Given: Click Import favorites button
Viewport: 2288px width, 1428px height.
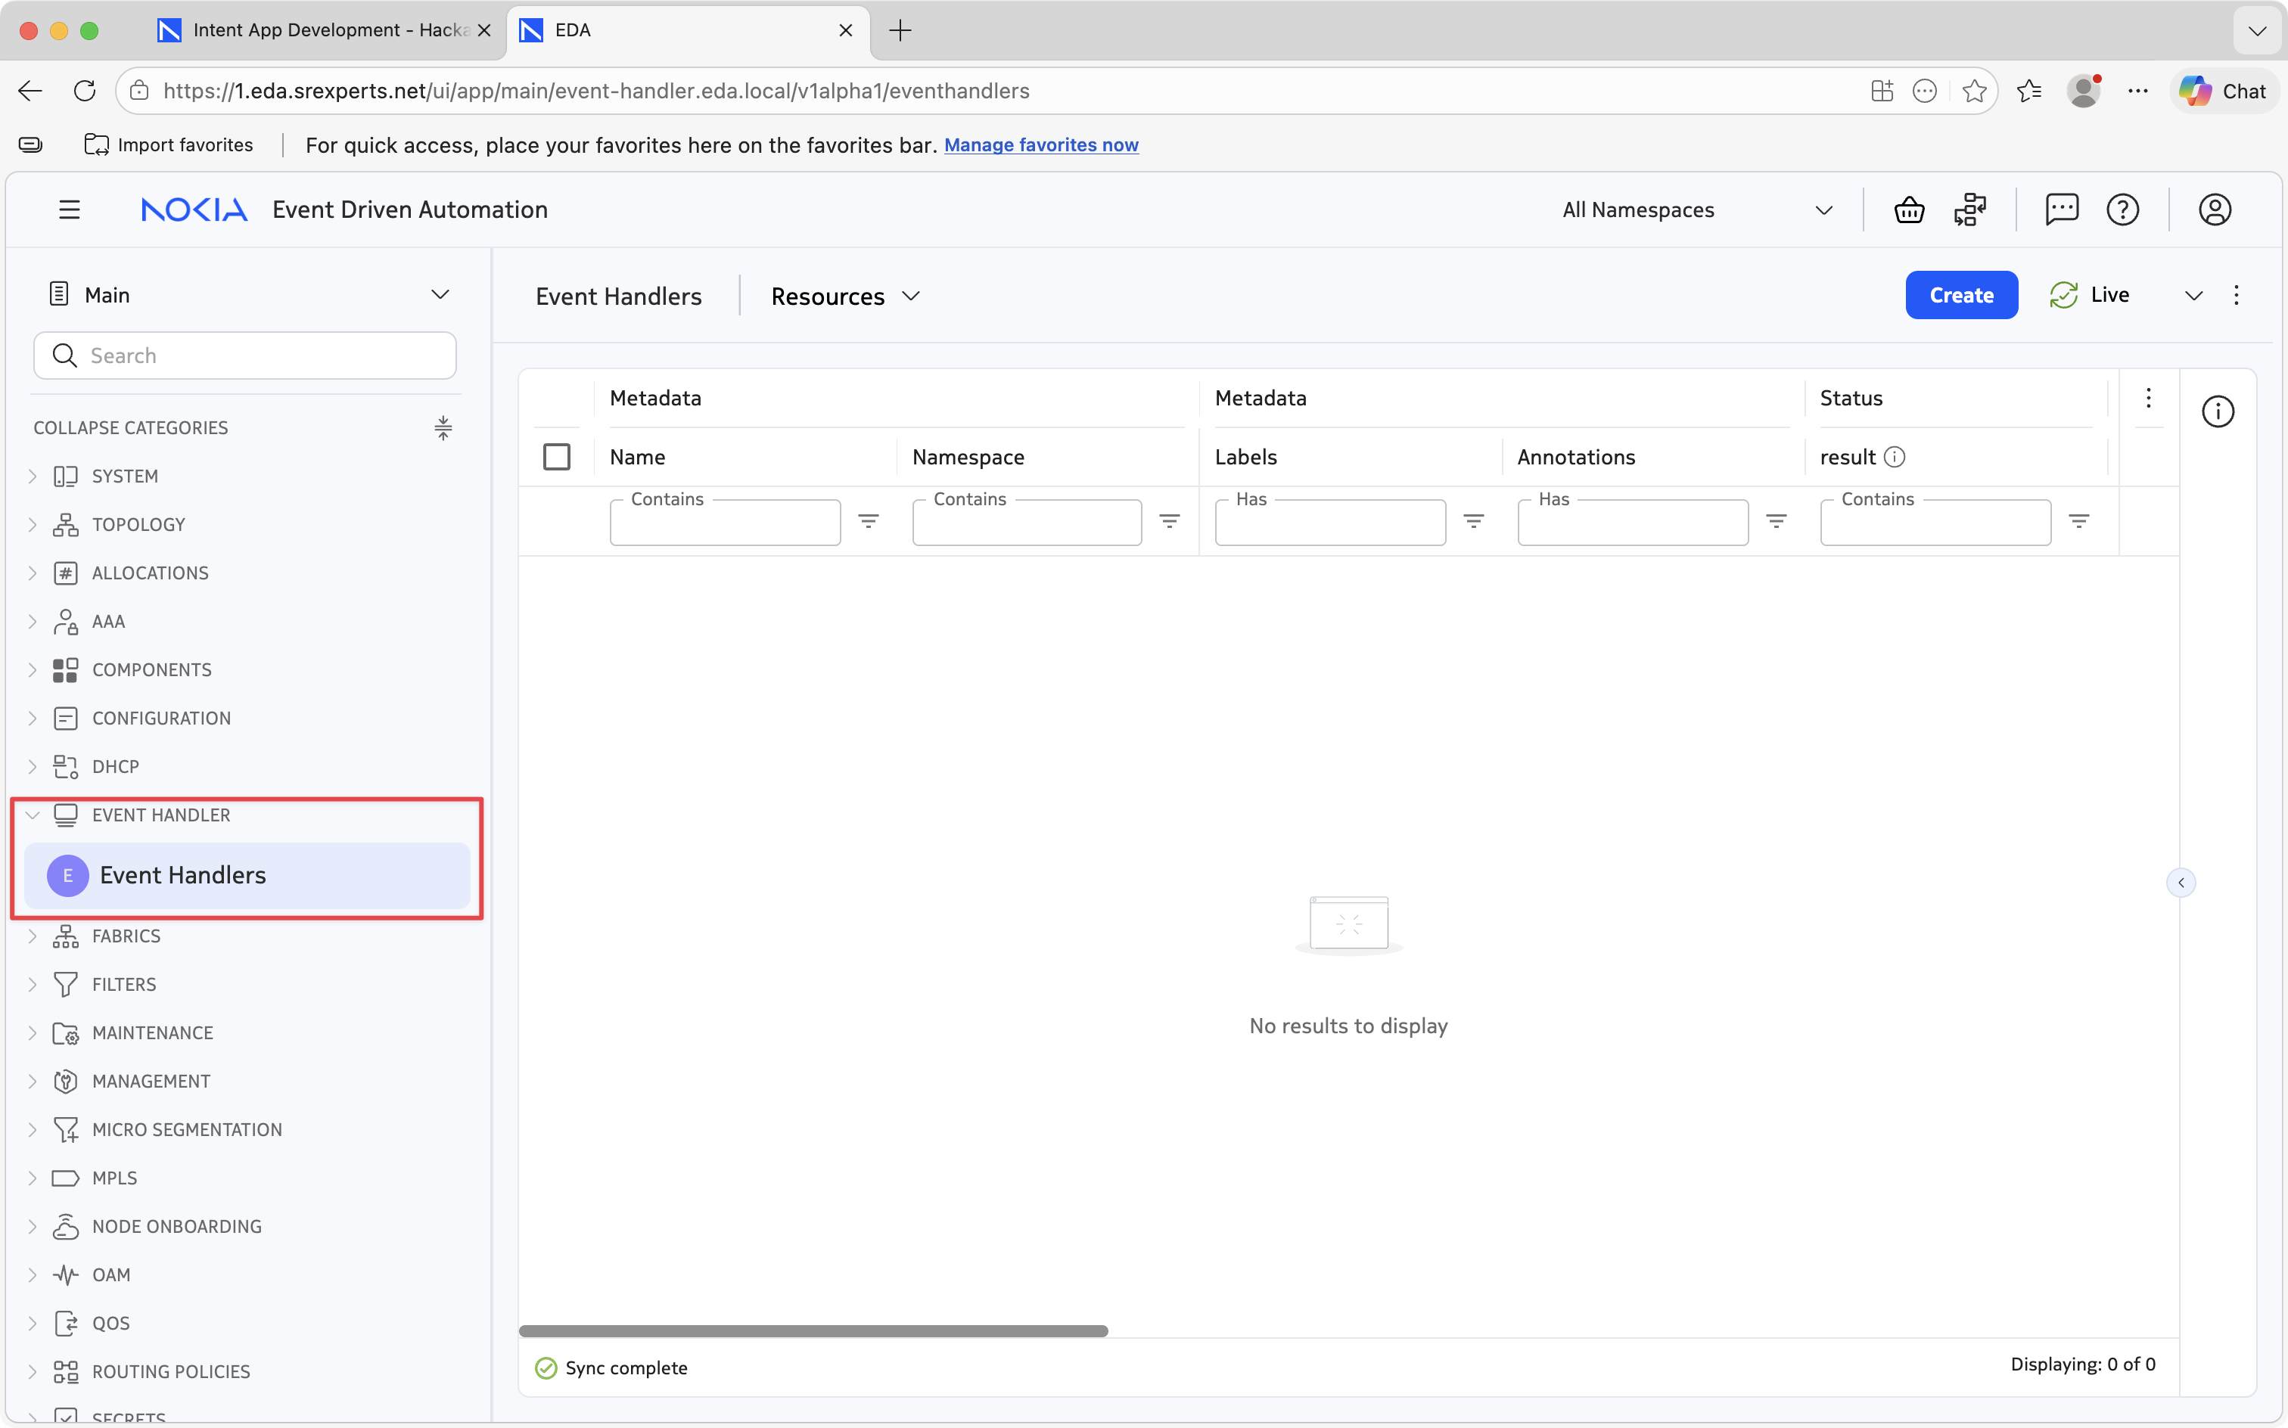Looking at the screenshot, I should [x=169, y=144].
